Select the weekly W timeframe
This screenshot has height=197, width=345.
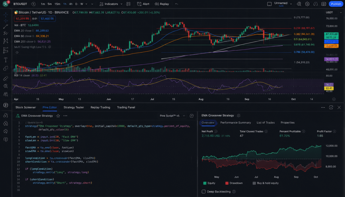(82, 4)
